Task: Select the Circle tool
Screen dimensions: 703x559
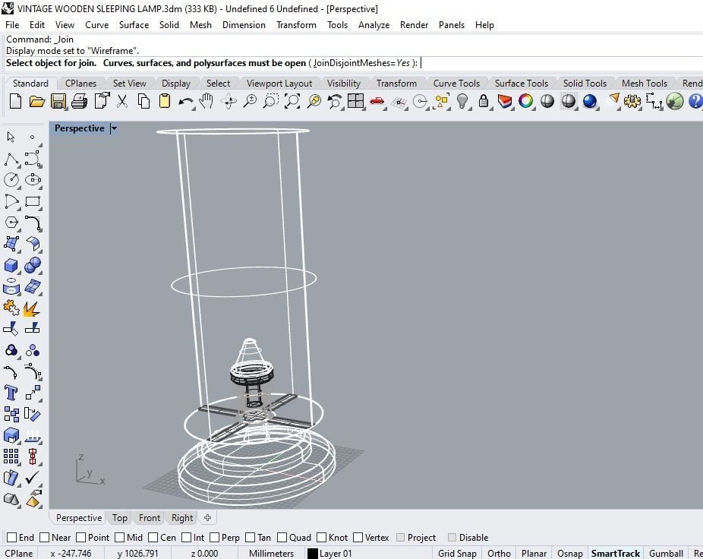Action: [11, 180]
